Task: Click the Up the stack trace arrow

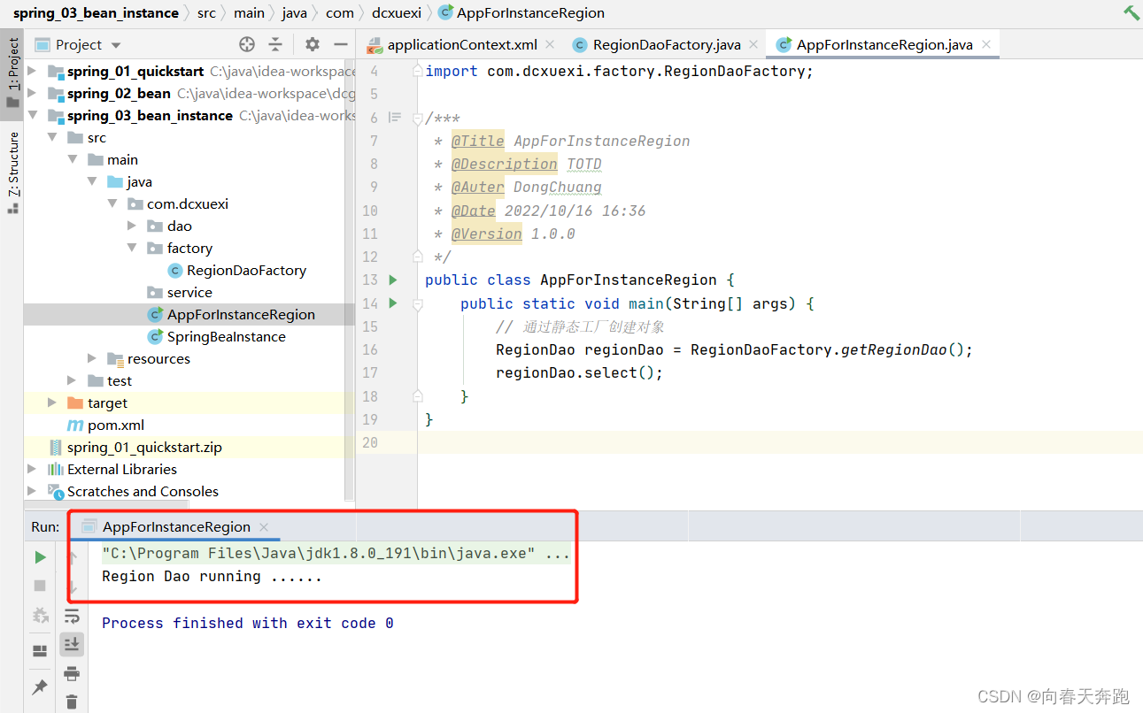Action: (73, 557)
